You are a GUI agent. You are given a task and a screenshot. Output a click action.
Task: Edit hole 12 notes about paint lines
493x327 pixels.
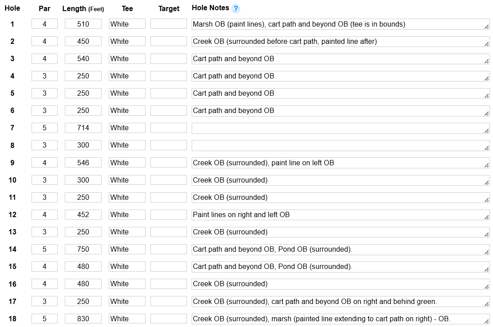(x=340, y=215)
